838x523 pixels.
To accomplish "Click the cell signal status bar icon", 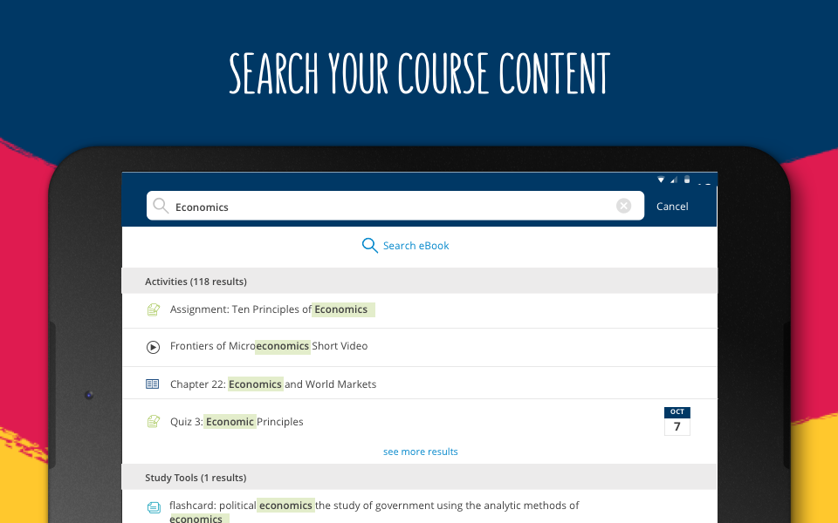I will [x=674, y=180].
